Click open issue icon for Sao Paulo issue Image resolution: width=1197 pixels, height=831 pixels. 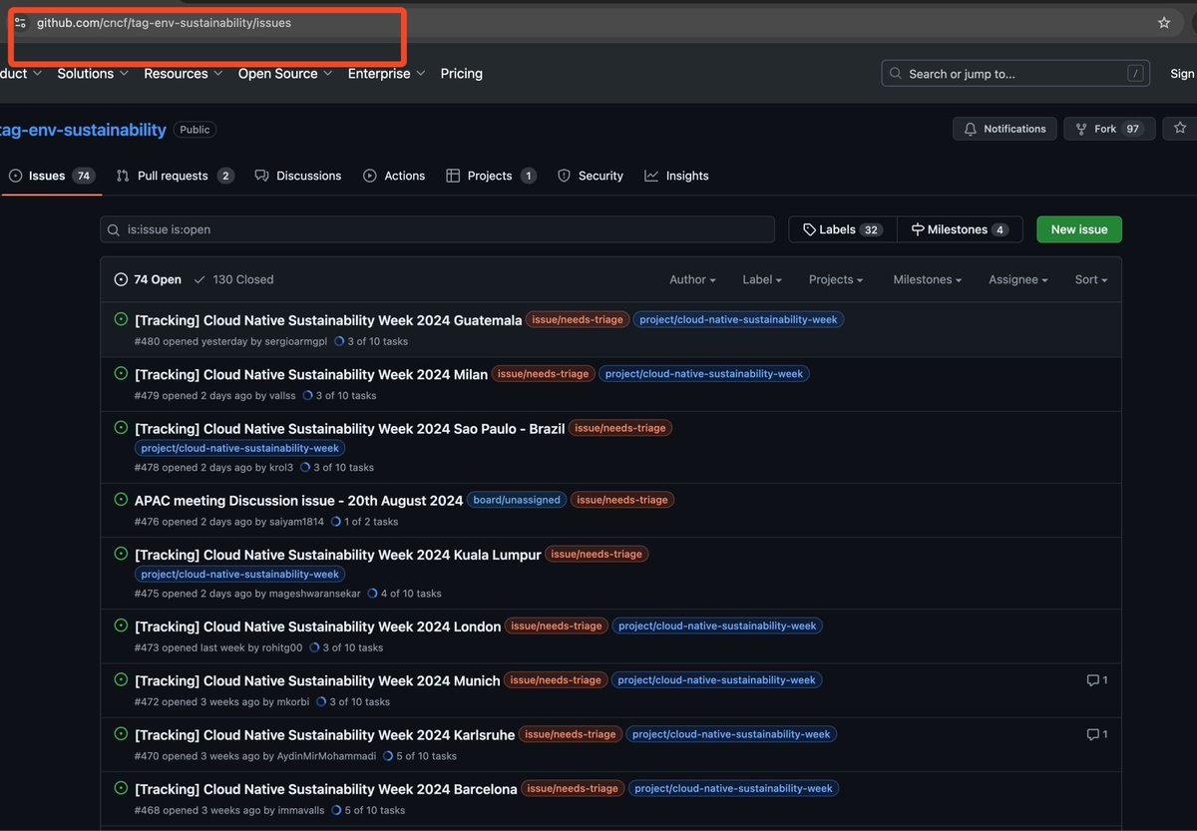[121, 427]
